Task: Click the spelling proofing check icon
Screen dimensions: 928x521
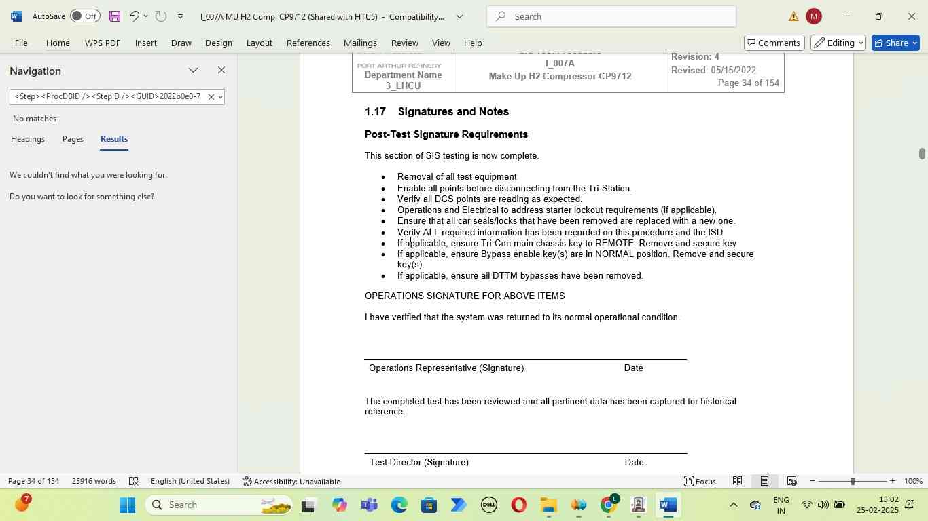Action: [134, 481]
